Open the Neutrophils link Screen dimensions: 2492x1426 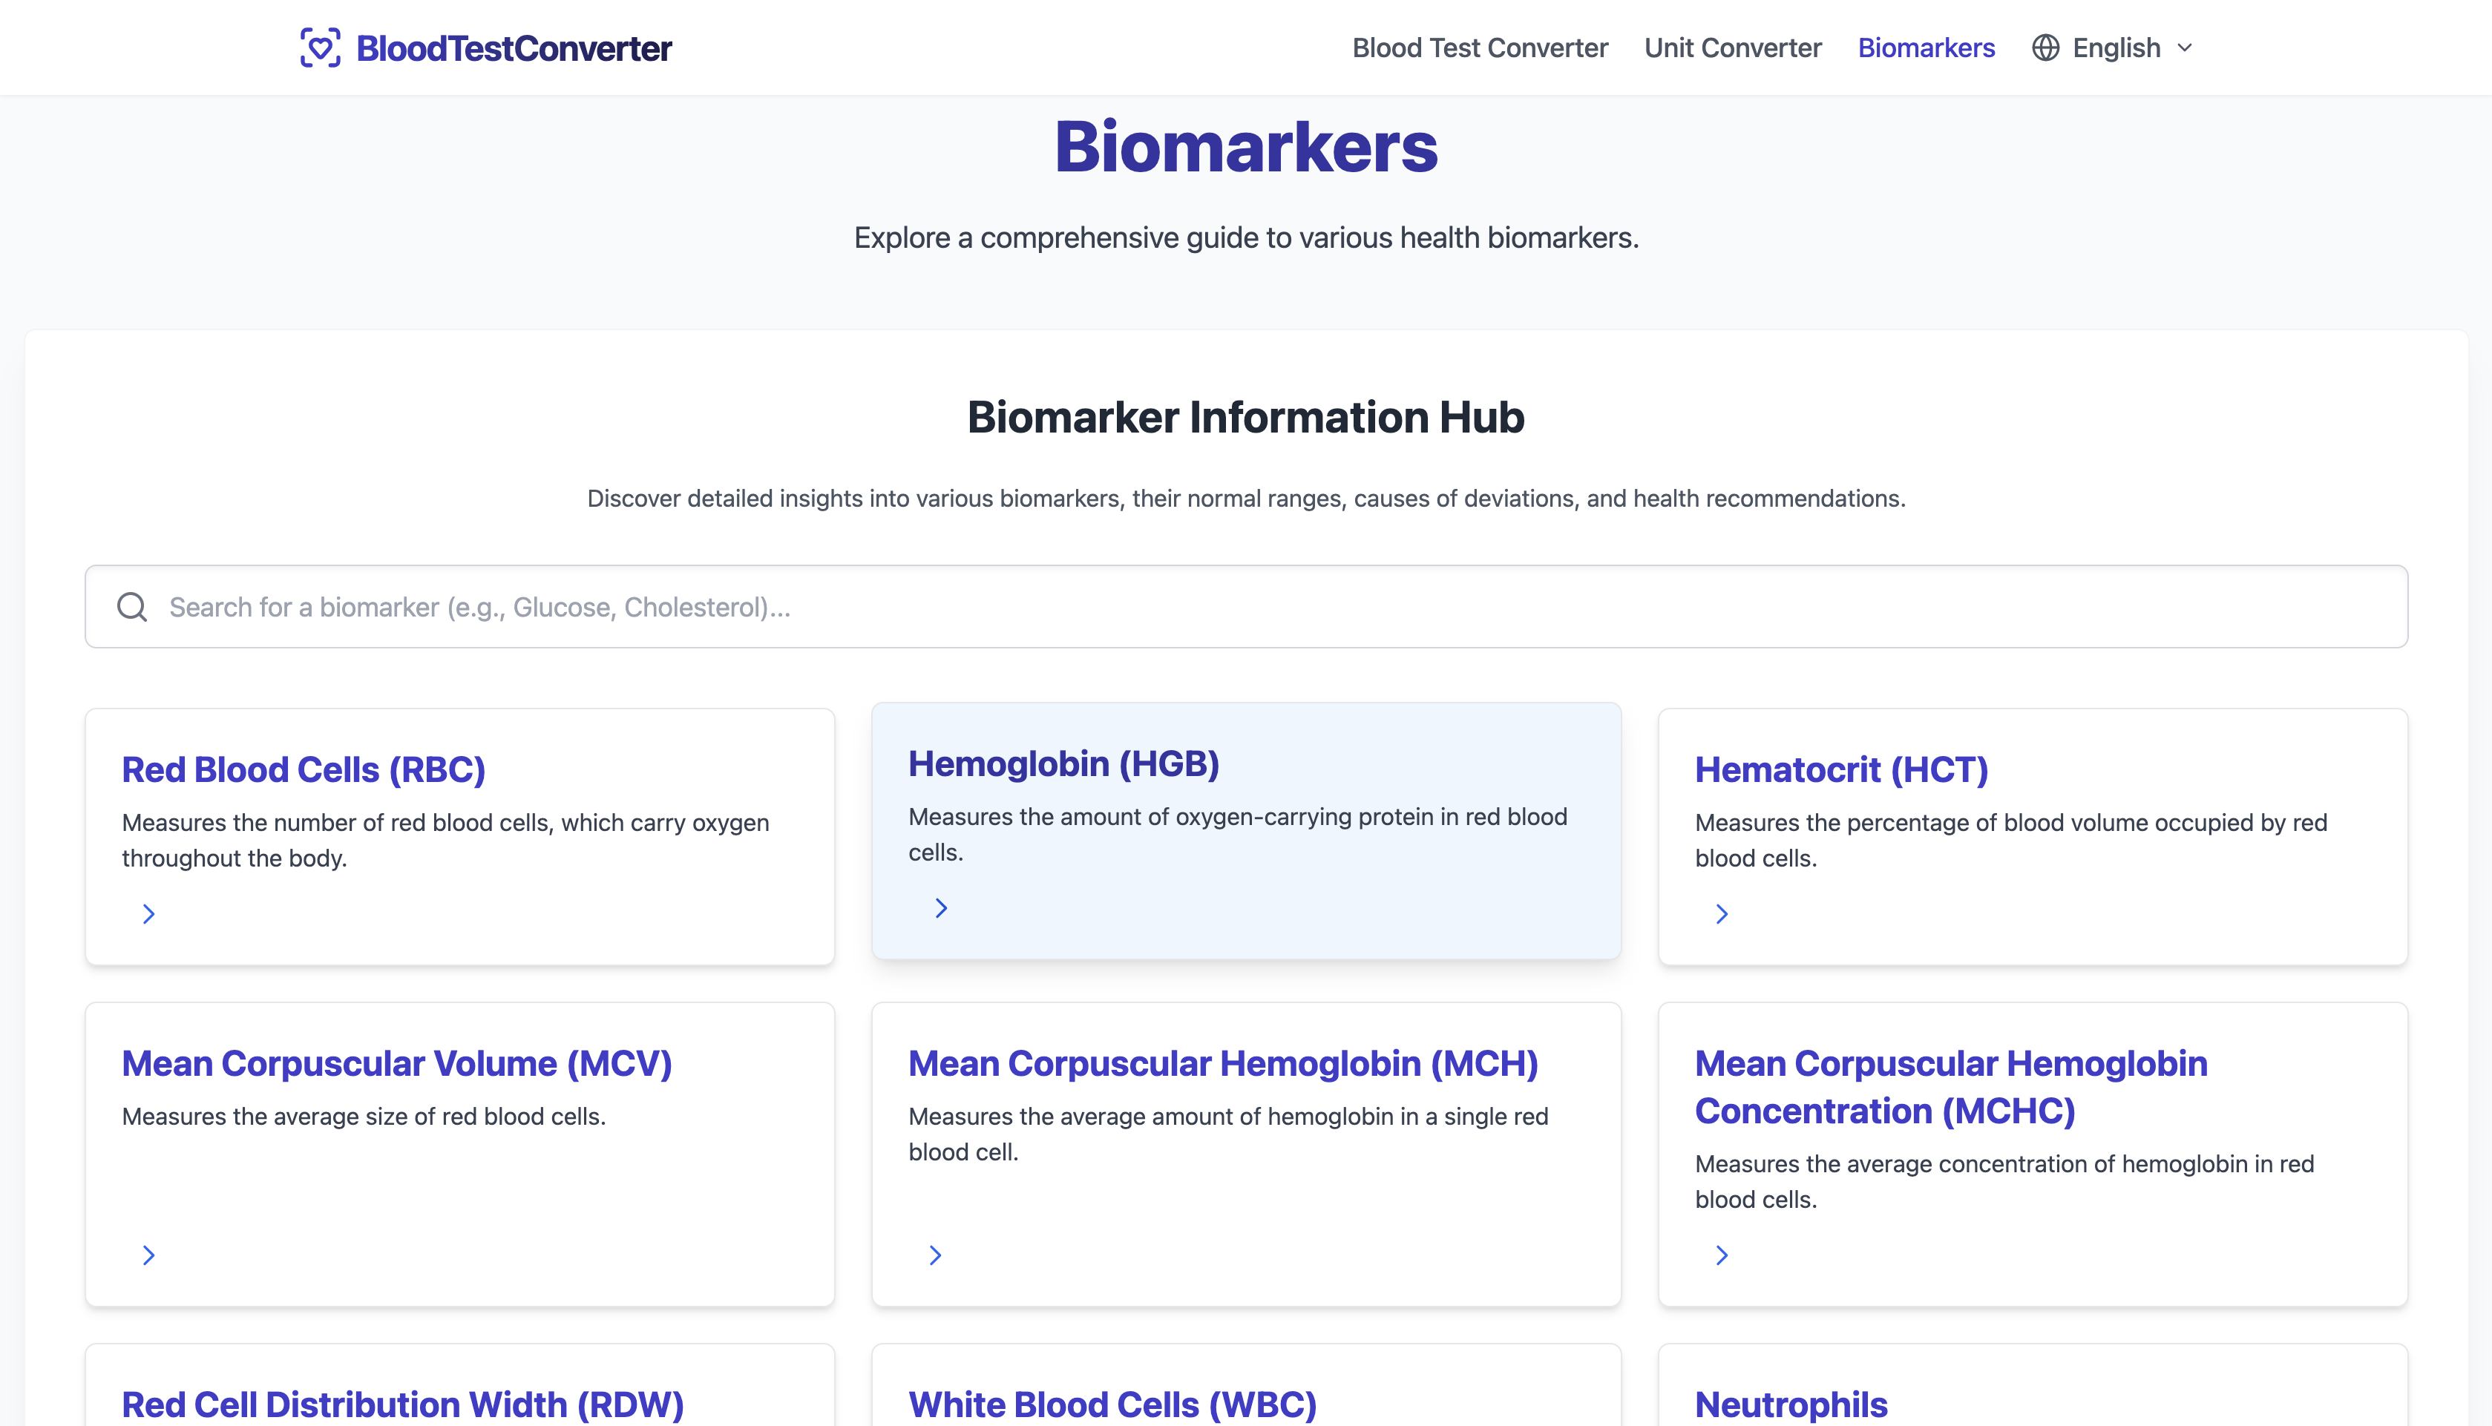click(1791, 1404)
